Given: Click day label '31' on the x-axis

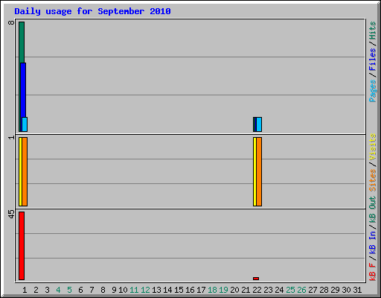Looking at the screenshot, I should tap(357, 290).
